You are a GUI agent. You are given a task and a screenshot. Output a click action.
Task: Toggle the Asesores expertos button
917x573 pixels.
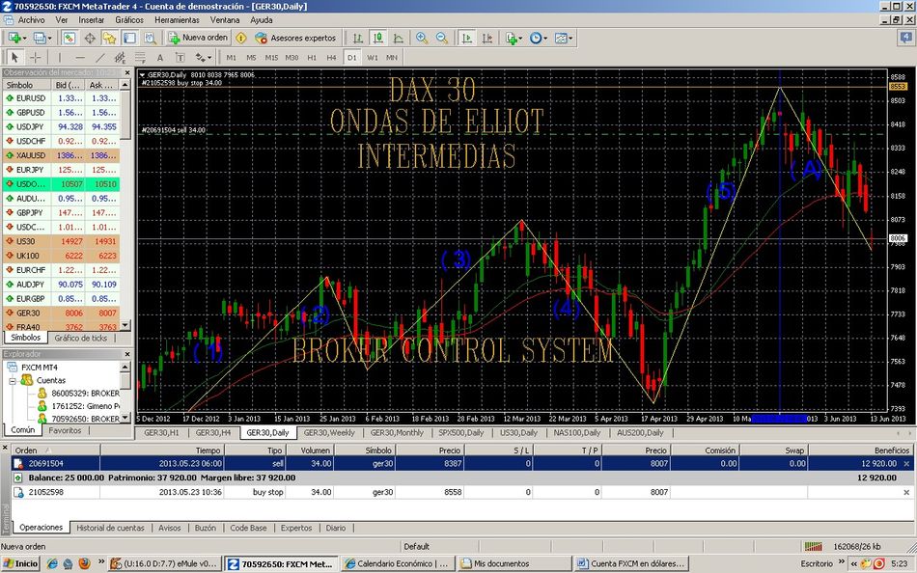tap(295, 38)
